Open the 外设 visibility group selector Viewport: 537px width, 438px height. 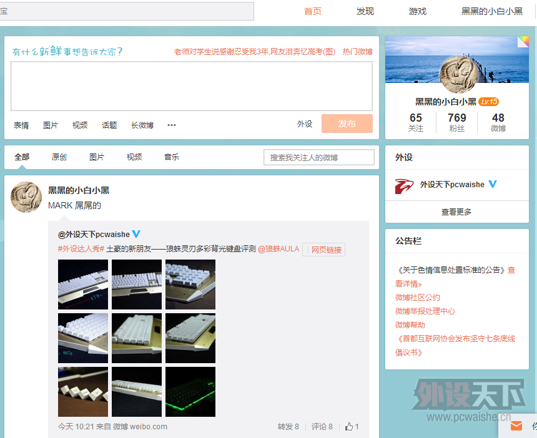click(x=305, y=124)
